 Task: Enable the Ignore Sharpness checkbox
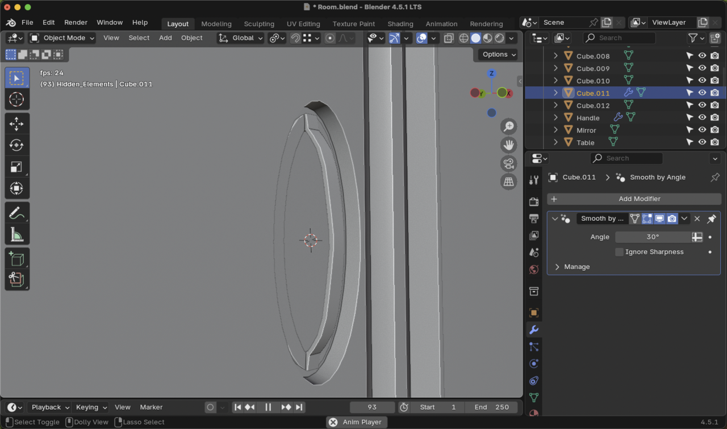click(x=620, y=252)
